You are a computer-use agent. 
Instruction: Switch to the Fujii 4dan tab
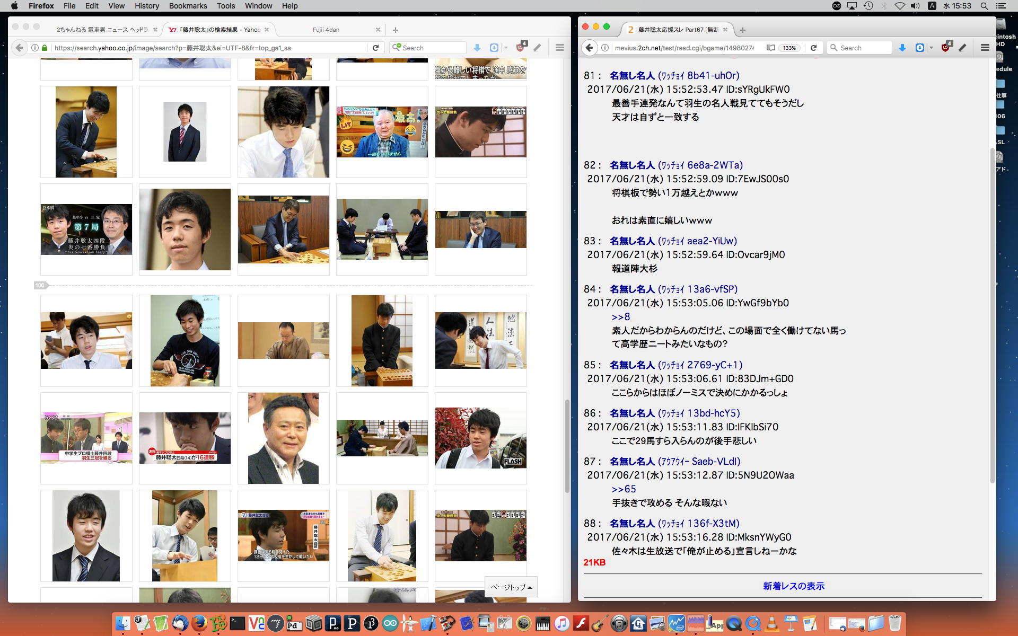[x=326, y=30]
